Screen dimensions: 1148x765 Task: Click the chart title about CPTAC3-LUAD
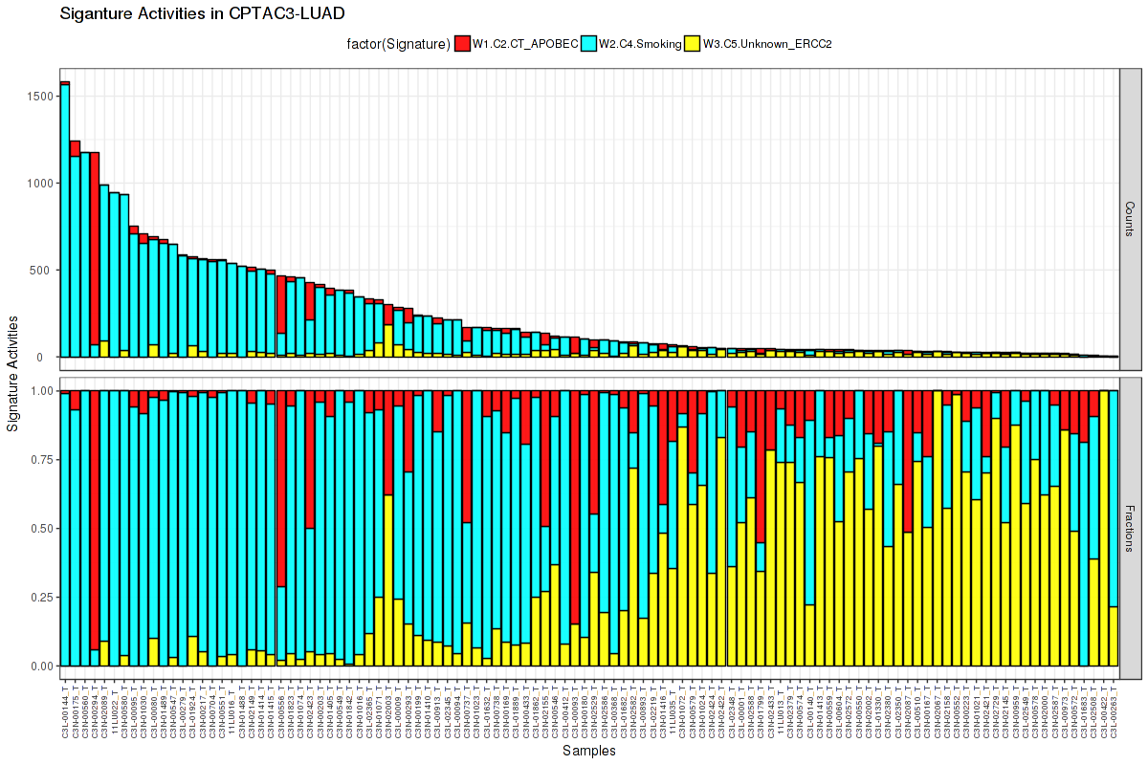click(x=202, y=13)
